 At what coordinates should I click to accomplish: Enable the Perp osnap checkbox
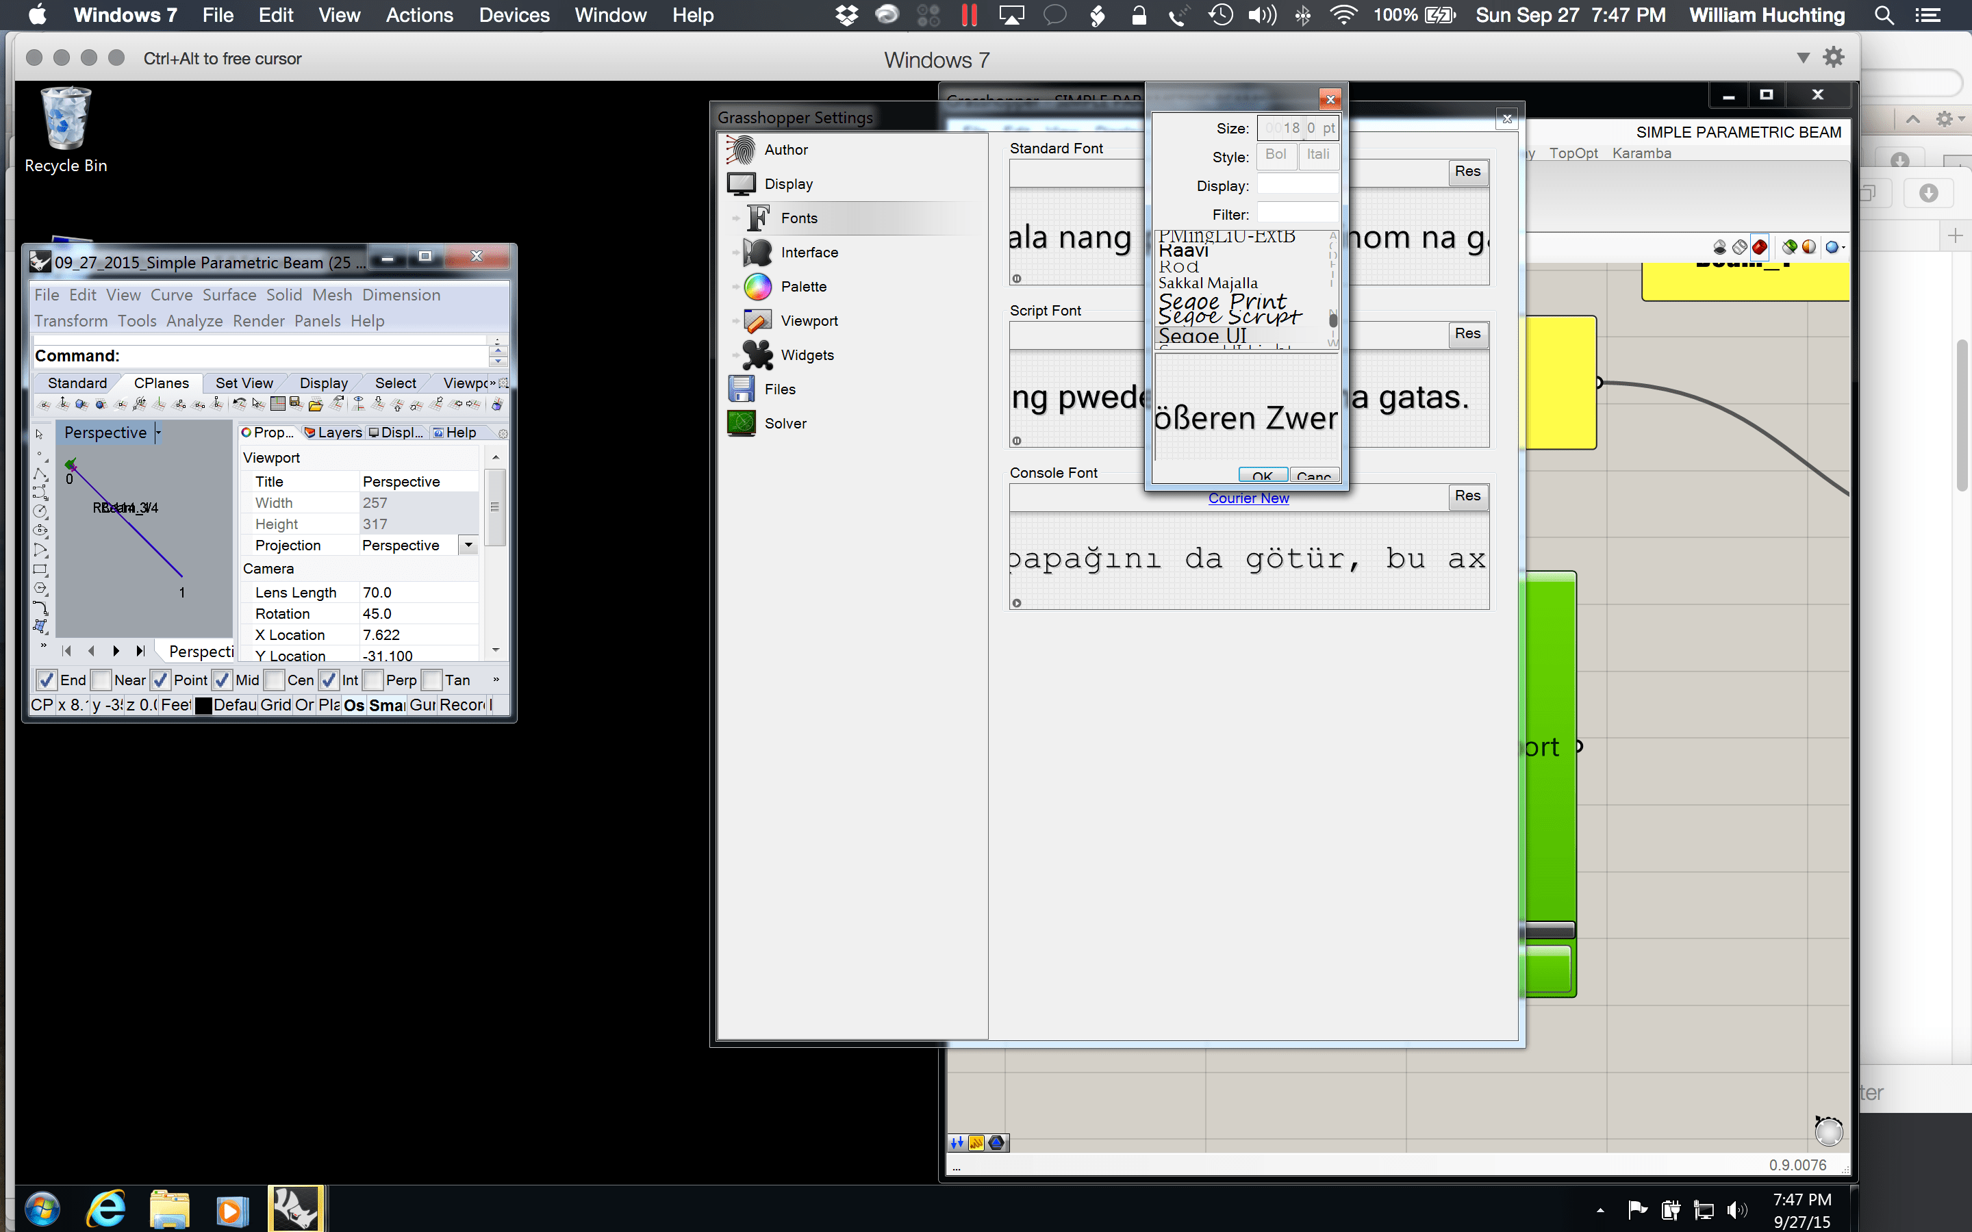(x=372, y=680)
